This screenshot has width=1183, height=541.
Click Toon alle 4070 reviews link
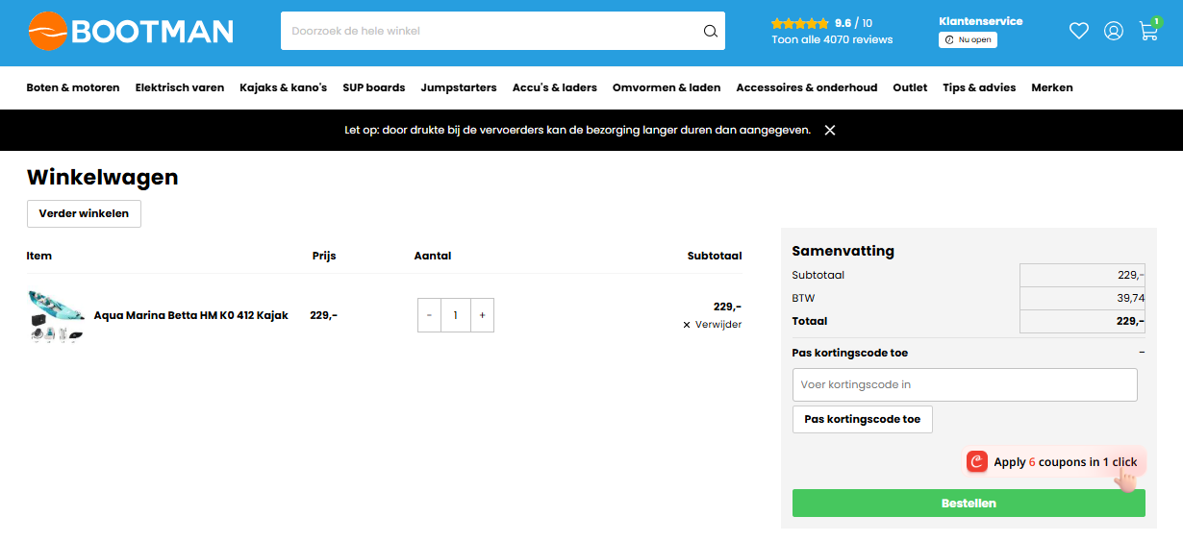point(832,39)
